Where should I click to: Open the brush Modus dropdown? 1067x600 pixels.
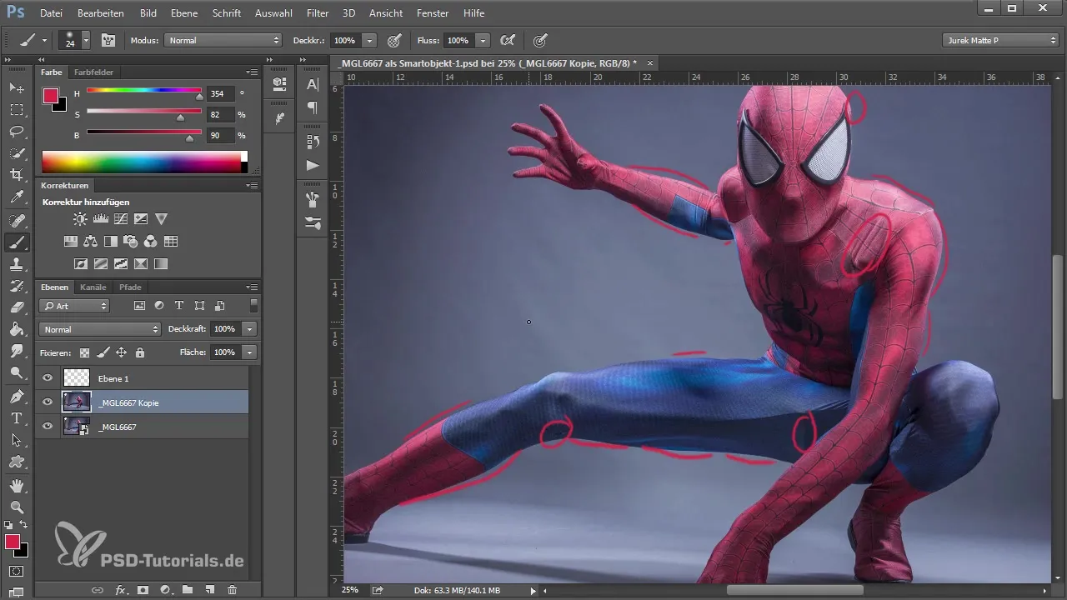[x=223, y=40]
